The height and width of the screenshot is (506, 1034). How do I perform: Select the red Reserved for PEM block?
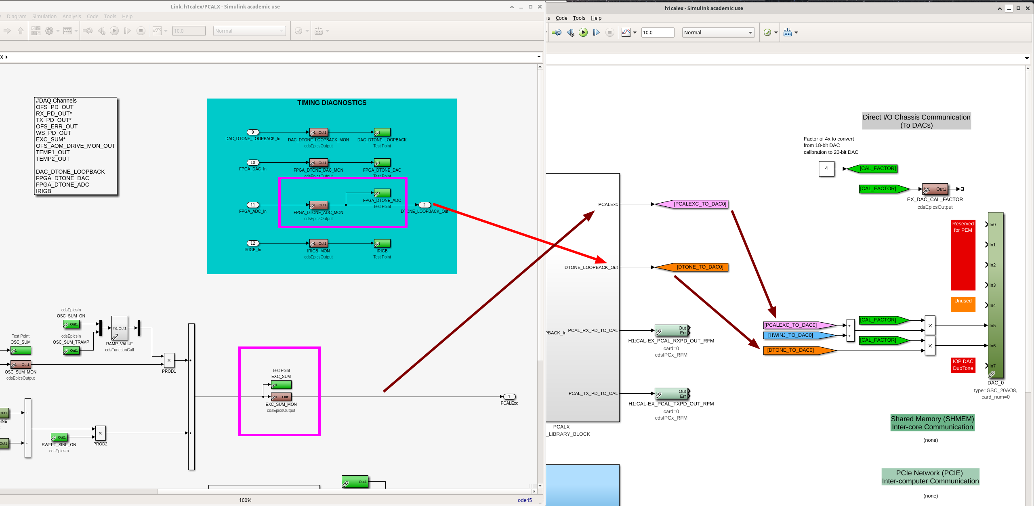[x=963, y=255]
